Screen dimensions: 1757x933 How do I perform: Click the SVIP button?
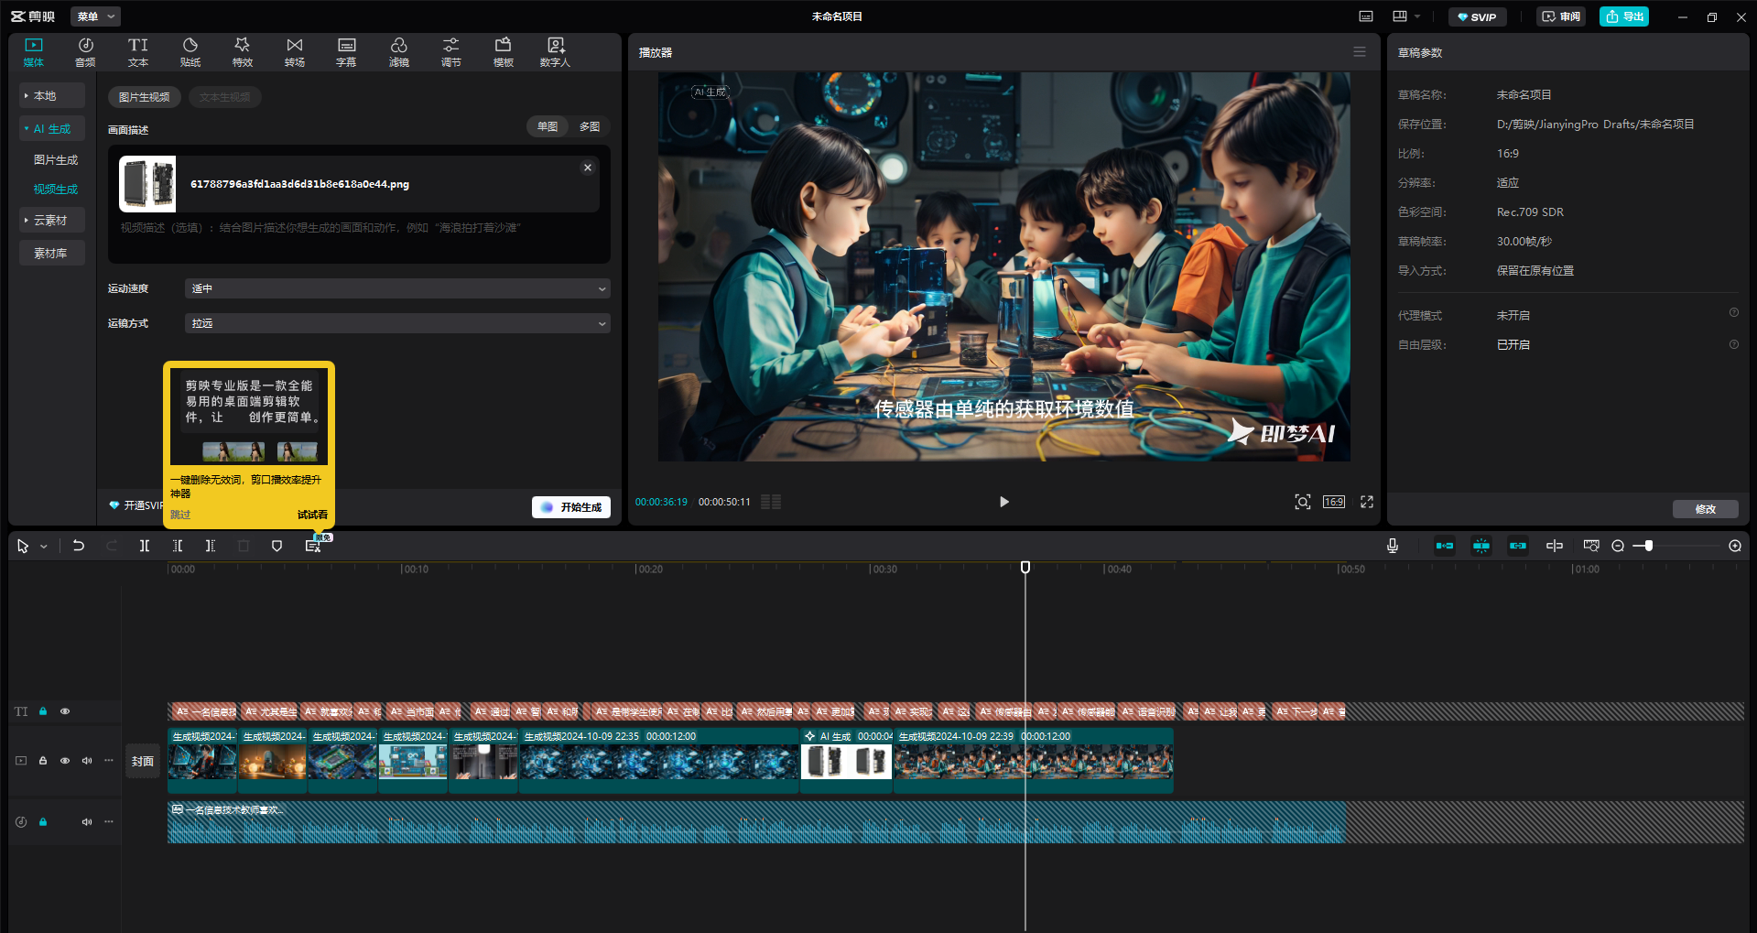[x=1477, y=16]
